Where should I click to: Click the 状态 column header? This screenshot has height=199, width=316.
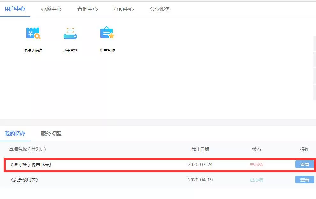[256, 149]
